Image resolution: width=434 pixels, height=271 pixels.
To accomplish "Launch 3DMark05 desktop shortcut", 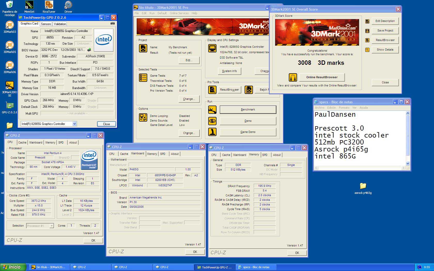I will point(10,47).
